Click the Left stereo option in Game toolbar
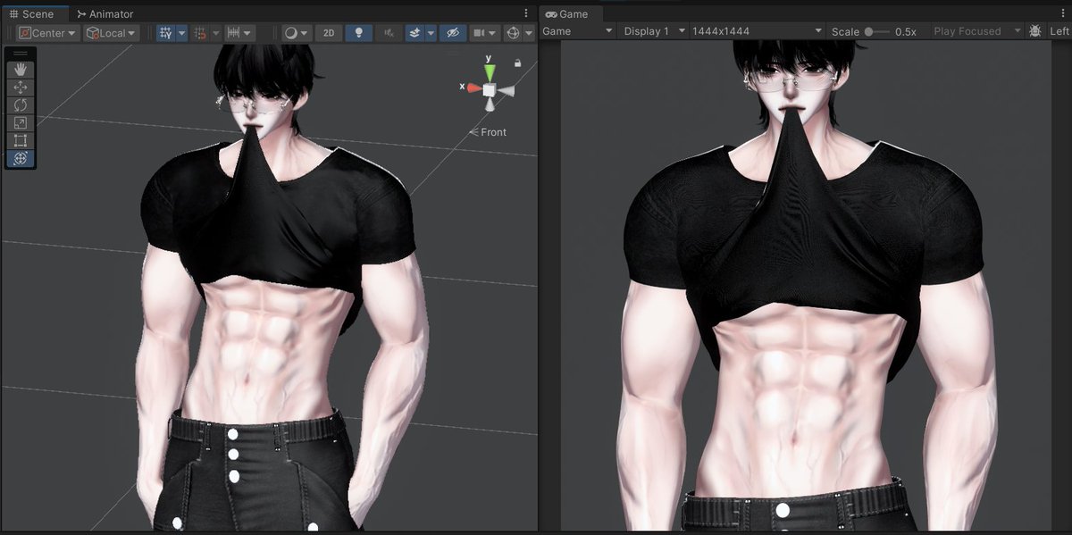This screenshot has height=535, width=1072. 1059,31
